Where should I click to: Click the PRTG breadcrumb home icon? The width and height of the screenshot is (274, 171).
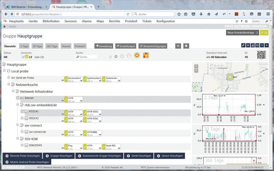[4, 26]
